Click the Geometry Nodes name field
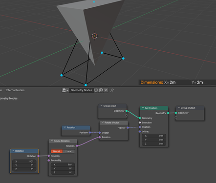Screen dimensions: 216x183 [82, 90]
